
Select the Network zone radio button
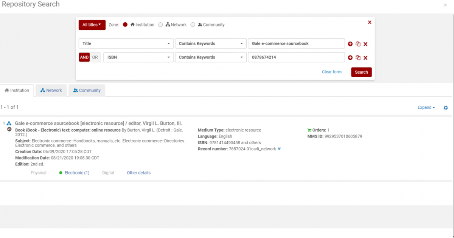tap(160, 25)
